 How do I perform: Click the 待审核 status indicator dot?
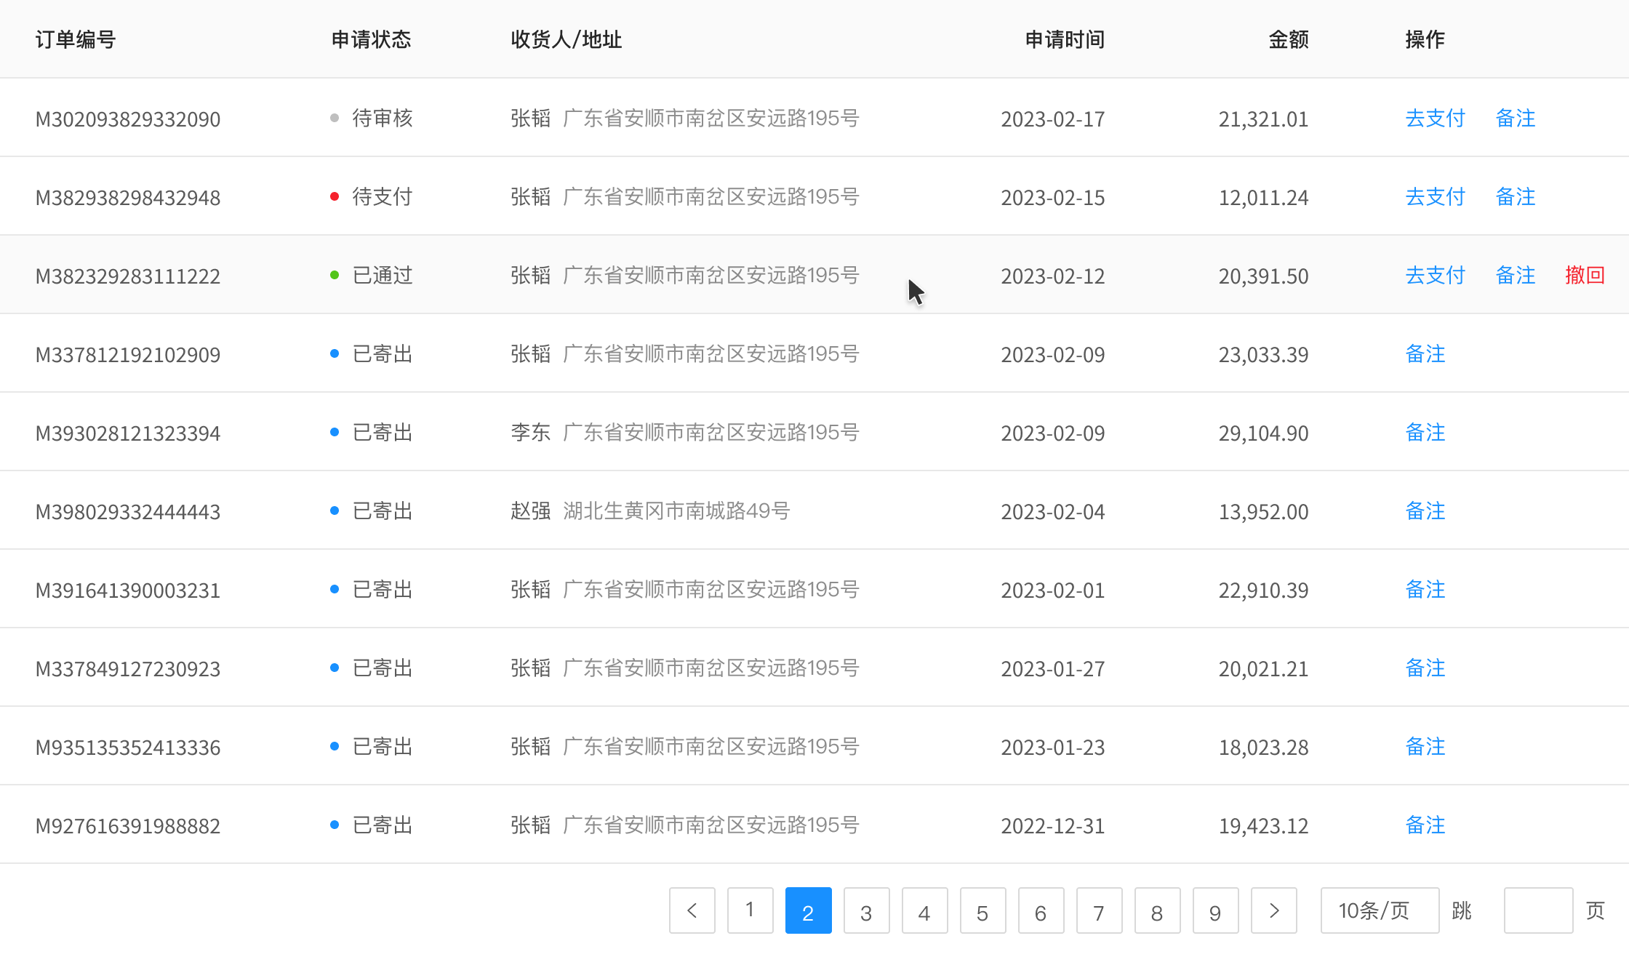click(334, 117)
